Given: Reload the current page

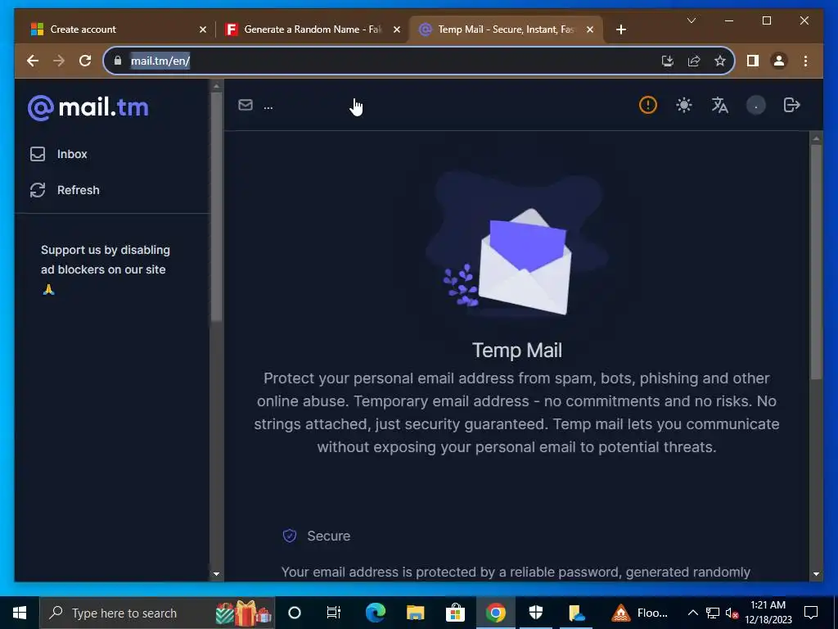Looking at the screenshot, I should 85,61.
